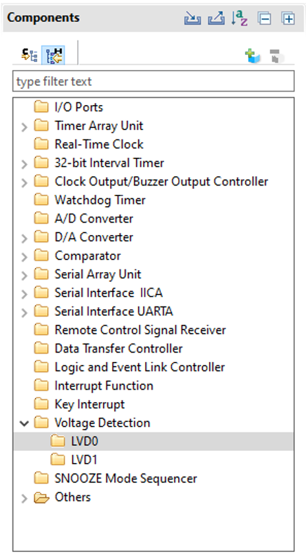Viewport: 306px width, 558px height.
Task: Expand the Others folder
Action: (24, 498)
